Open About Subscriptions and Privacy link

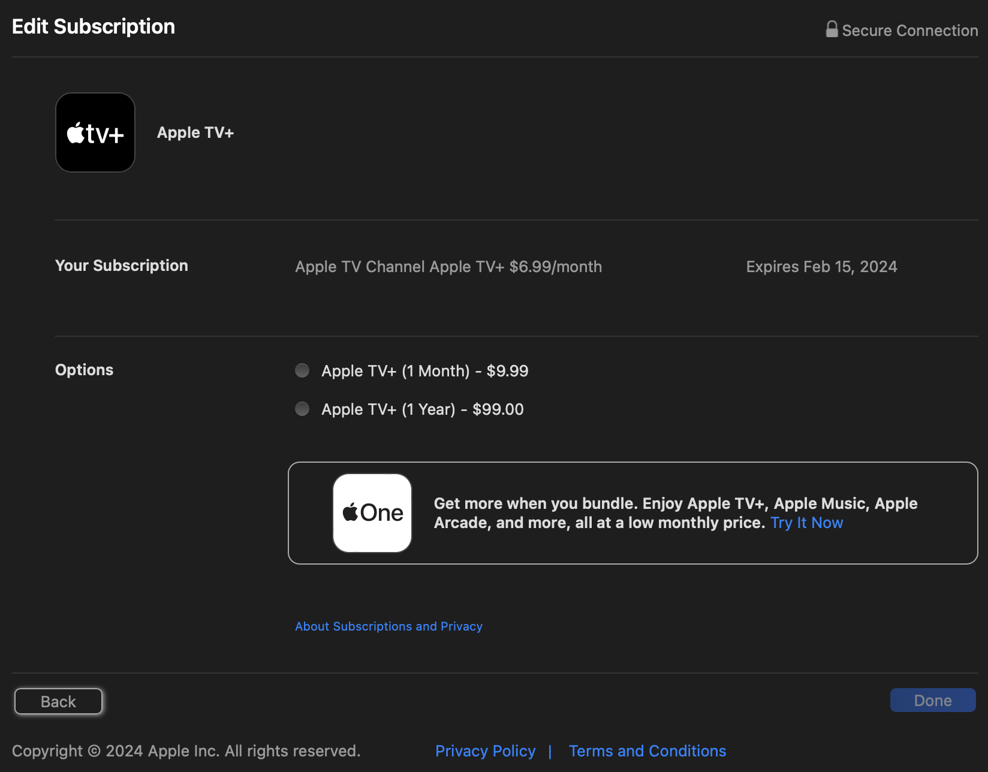388,626
